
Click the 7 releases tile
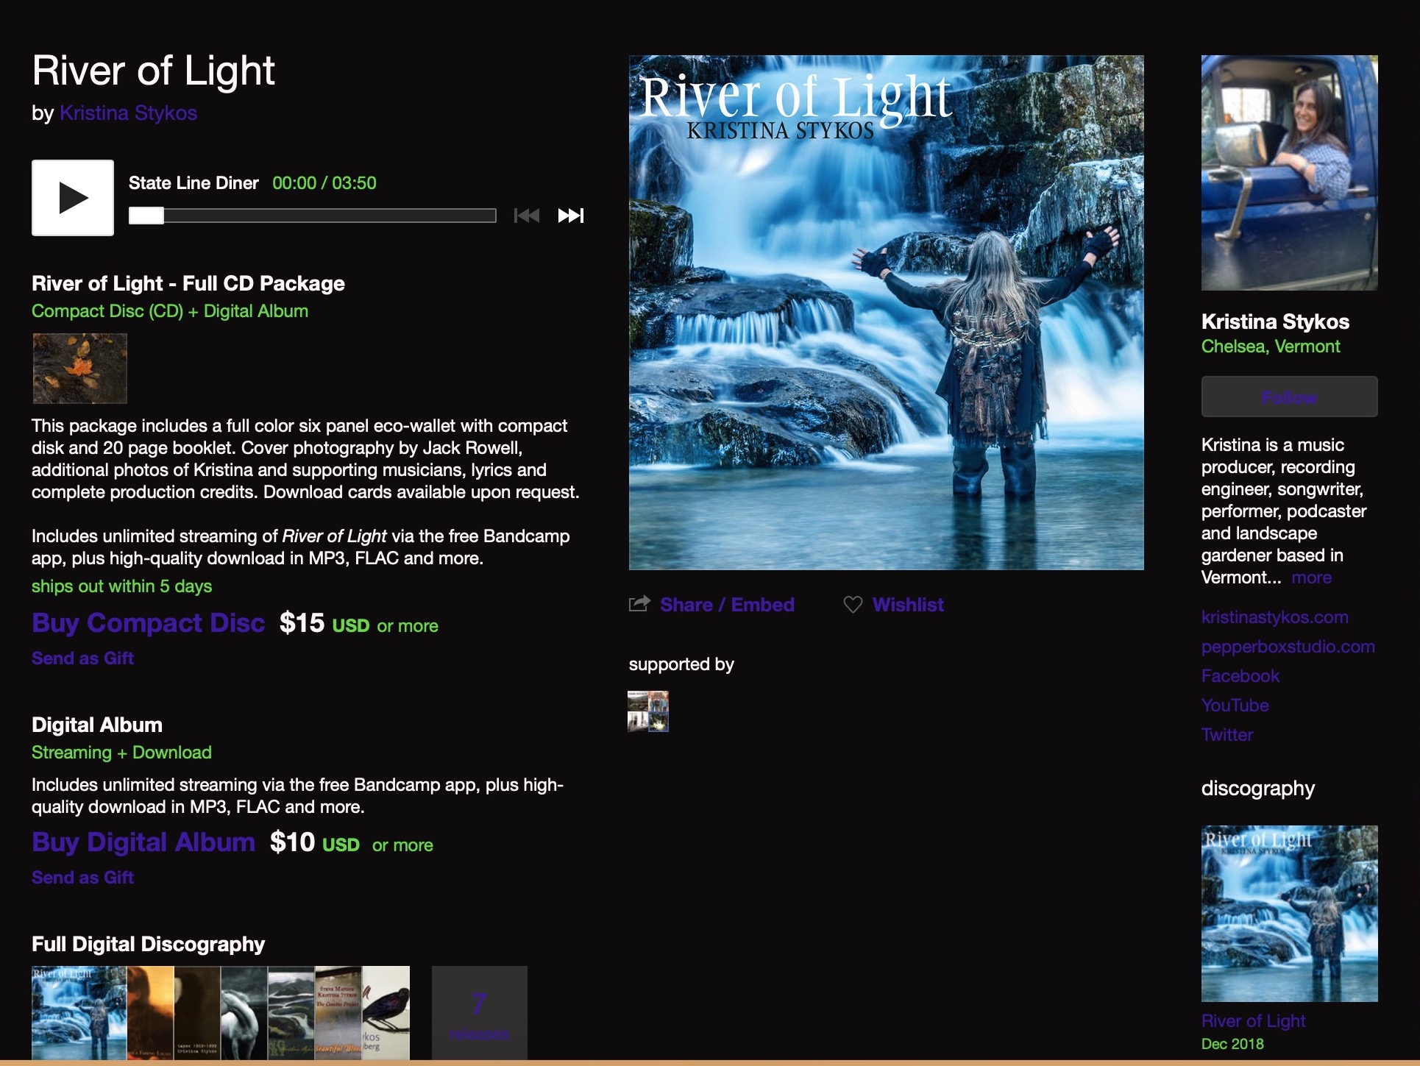pos(479,1013)
